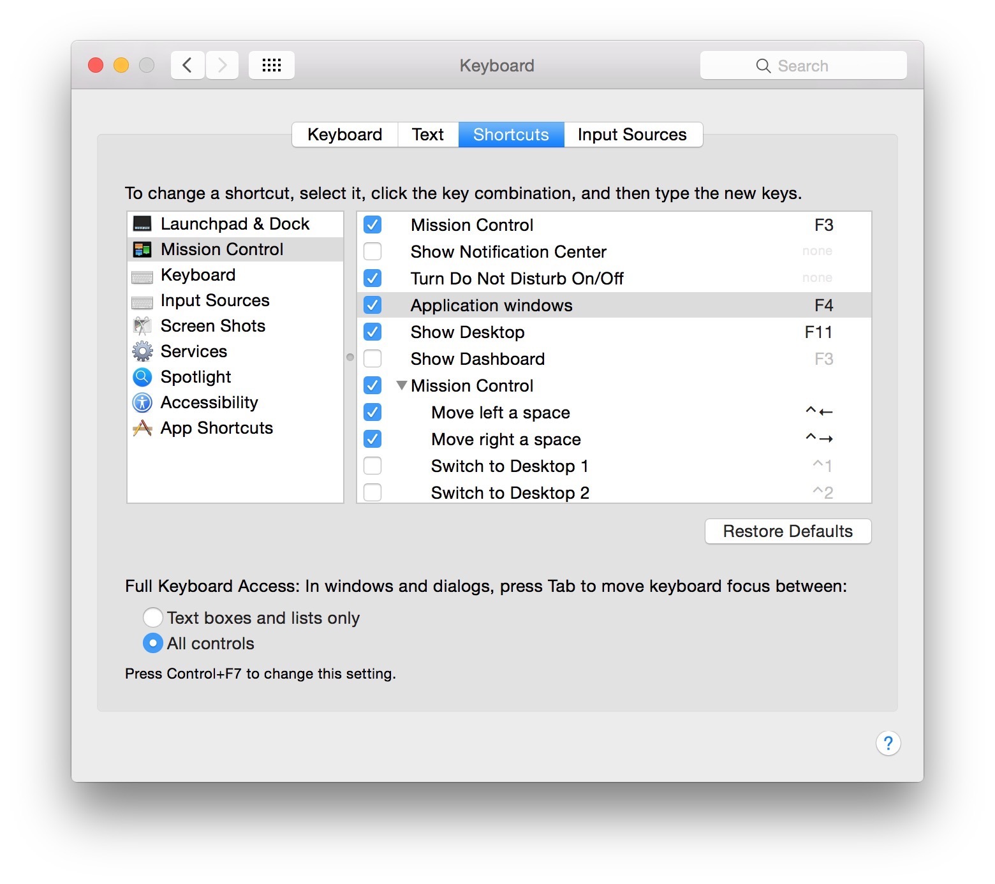Select the Services gear icon

pyautogui.click(x=142, y=351)
